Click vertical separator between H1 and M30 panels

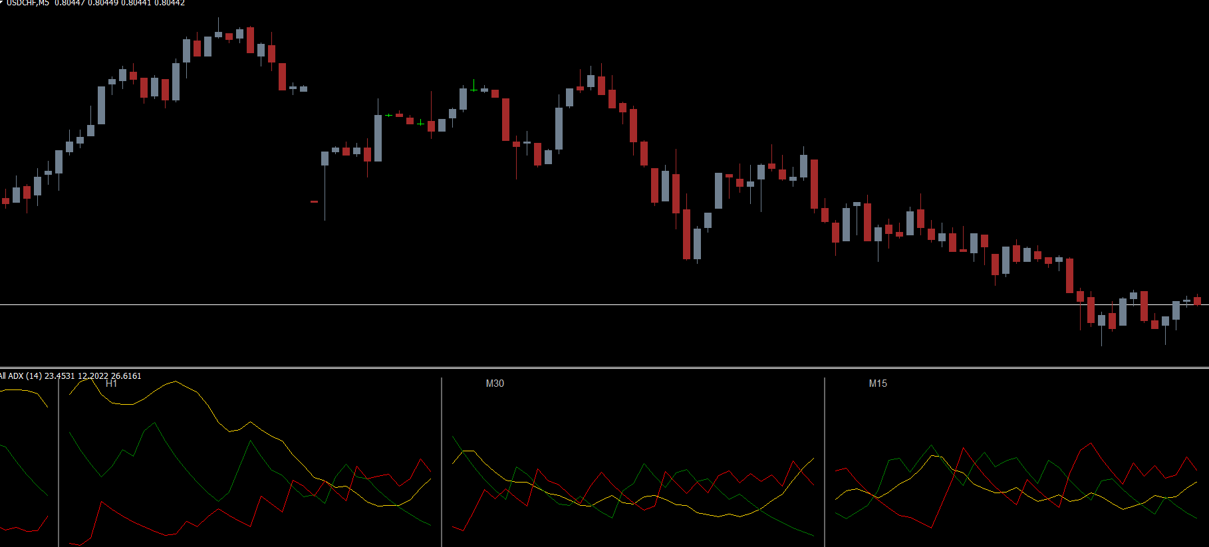442,465
